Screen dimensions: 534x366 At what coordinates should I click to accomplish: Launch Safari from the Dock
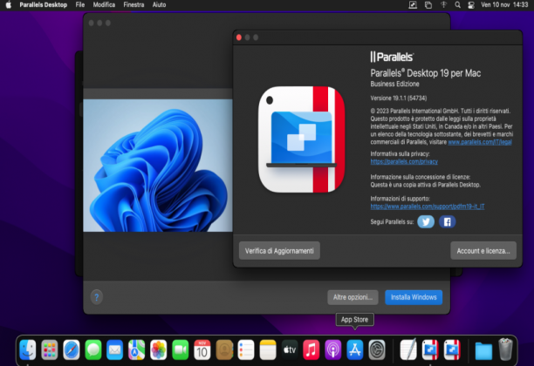click(x=72, y=349)
